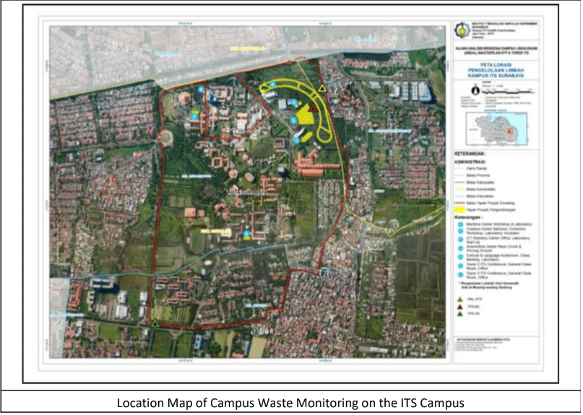Click the yellow triangle marker on the satellite map
The height and width of the screenshot is (415, 583).
pyautogui.click(x=323, y=89)
